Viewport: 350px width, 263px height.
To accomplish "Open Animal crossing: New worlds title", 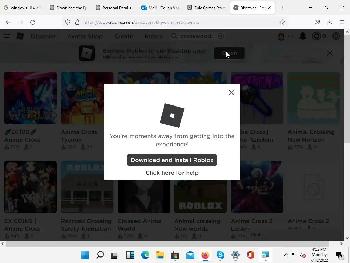I will (198, 225).
